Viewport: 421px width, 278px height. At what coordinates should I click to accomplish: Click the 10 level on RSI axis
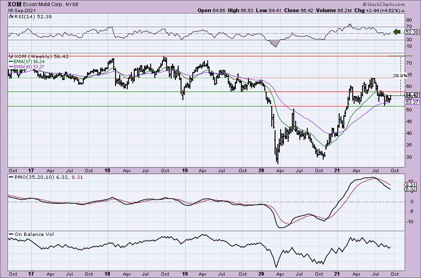tap(409, 46)
